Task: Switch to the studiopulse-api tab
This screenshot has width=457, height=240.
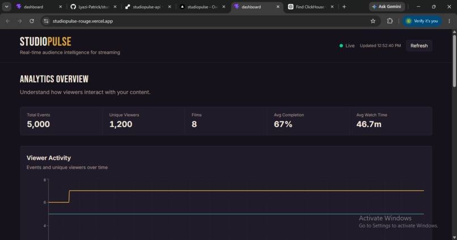Action: [148, 7]
